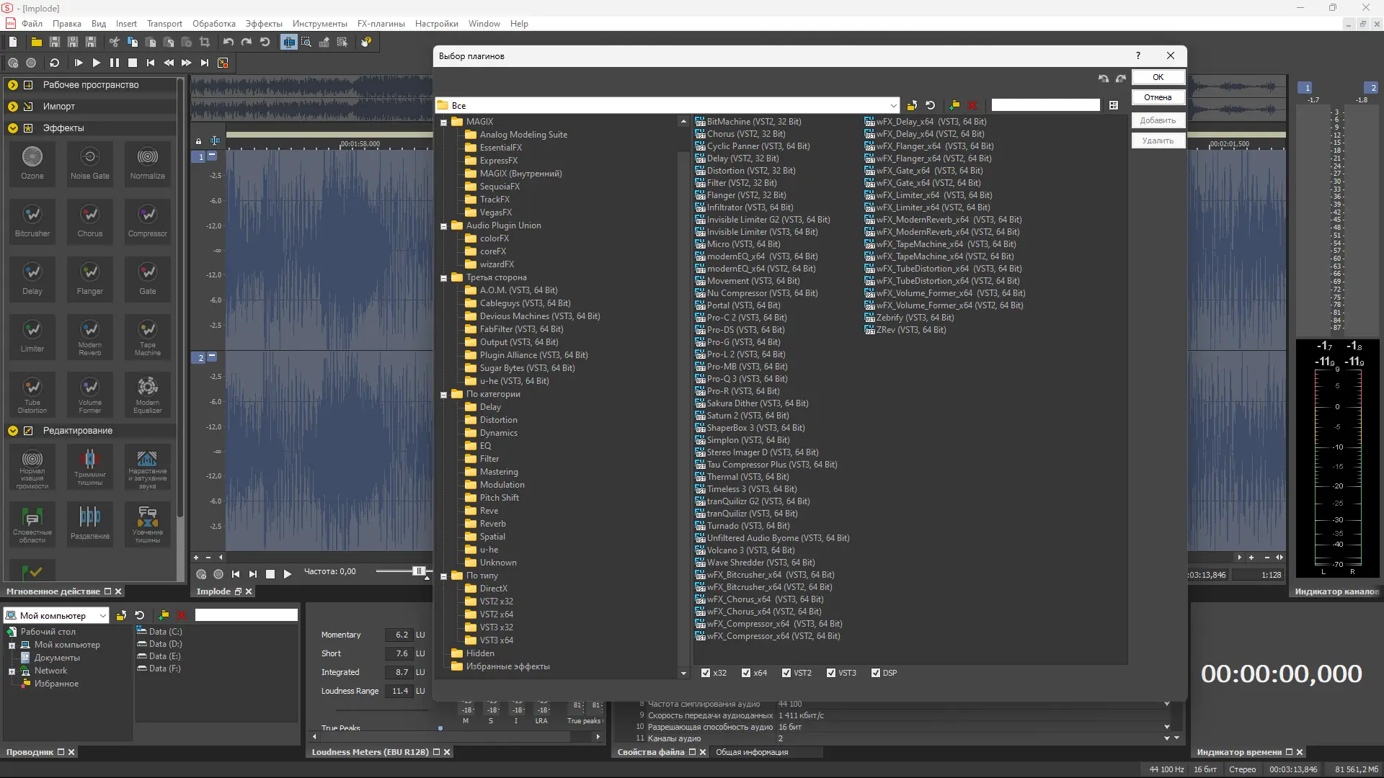The image size is (1384, 778).
Task: Disable the DSP filter checkbox
Action: (875, 673)
